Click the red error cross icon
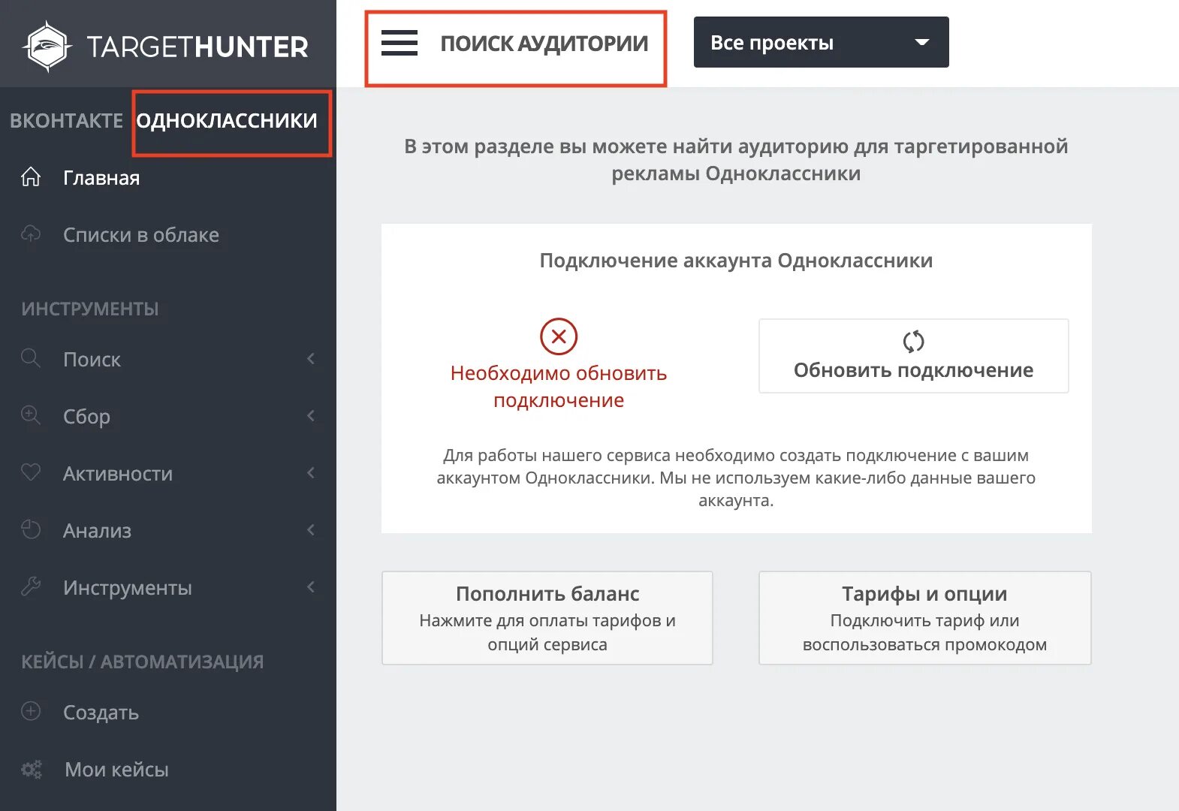 coord(558,336)
